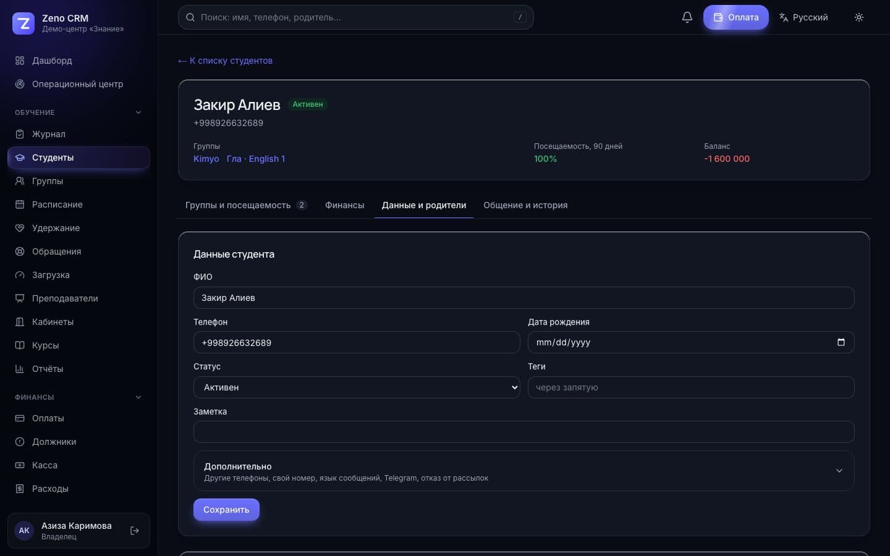
Task: Click the Должники alert icon
Action: (x=20, y=442)
